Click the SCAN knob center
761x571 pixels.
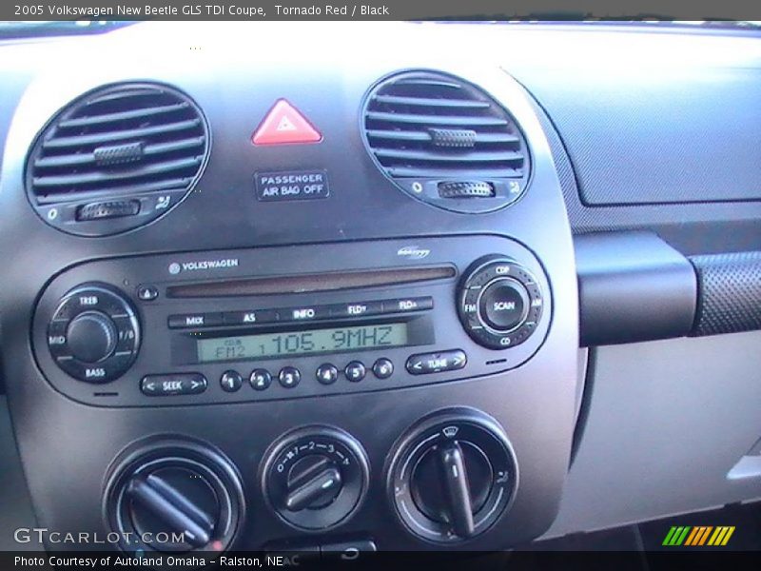pos(504,305)
